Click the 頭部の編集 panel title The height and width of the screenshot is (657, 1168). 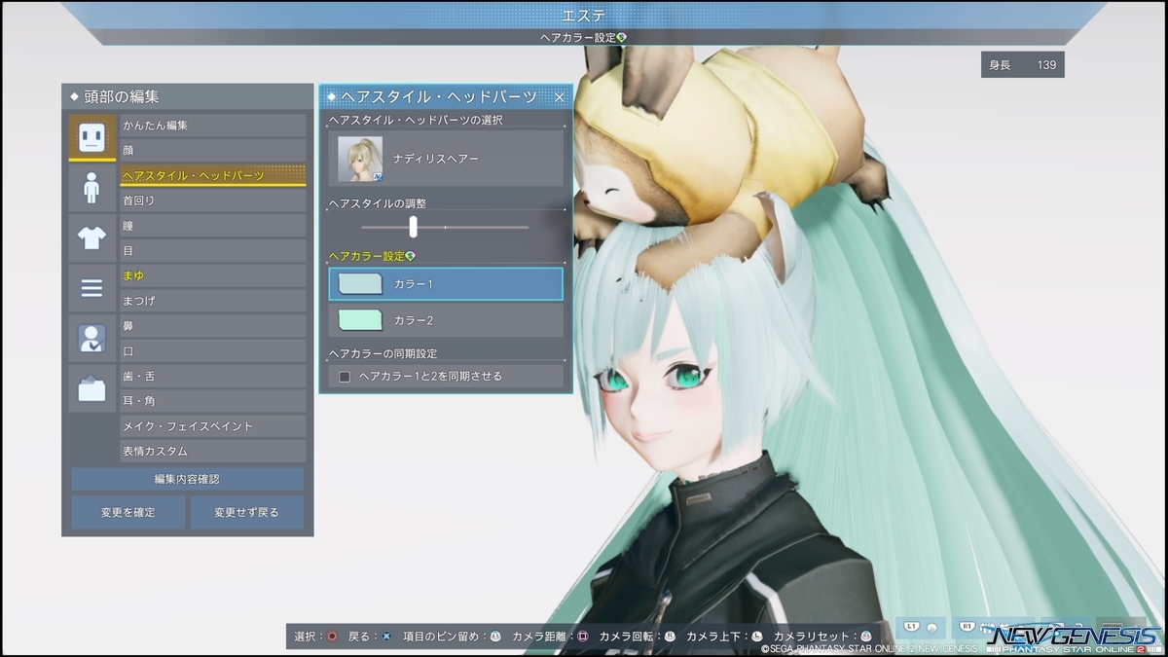pos(121,96)
